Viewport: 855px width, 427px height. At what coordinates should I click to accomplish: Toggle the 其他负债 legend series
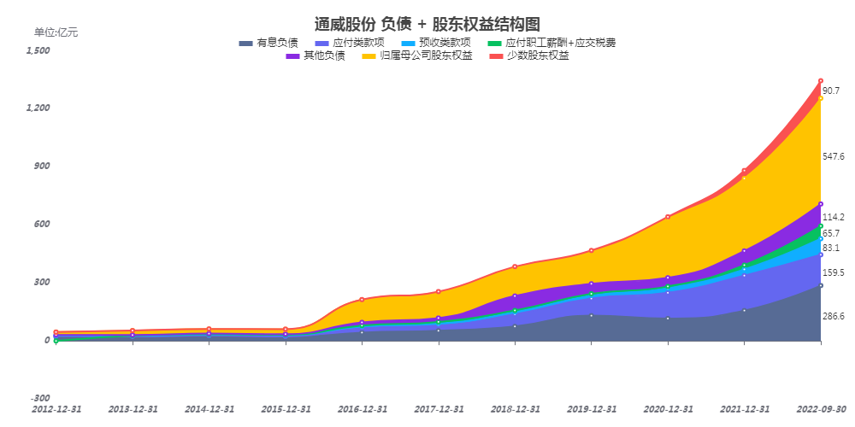[x=315, y=56]
